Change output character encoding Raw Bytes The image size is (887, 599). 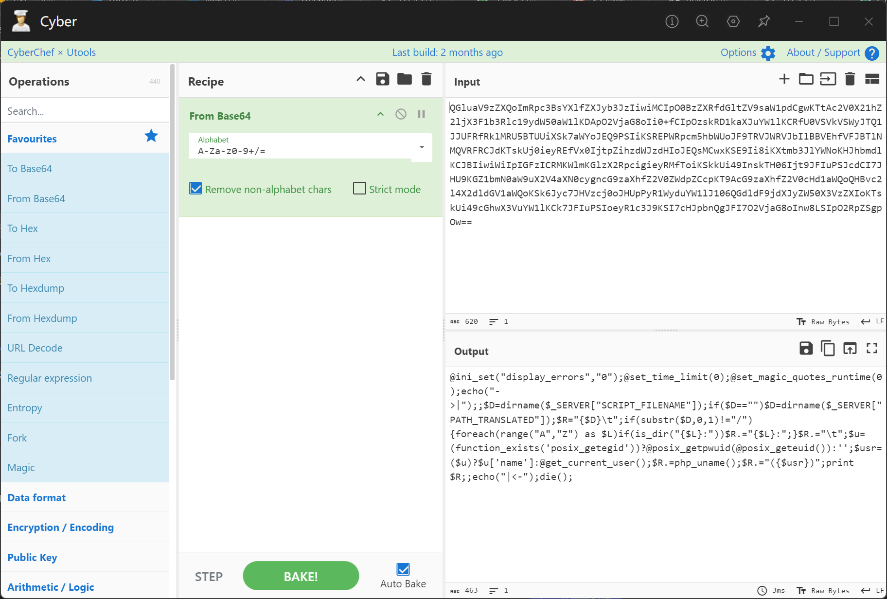point(823,591)
